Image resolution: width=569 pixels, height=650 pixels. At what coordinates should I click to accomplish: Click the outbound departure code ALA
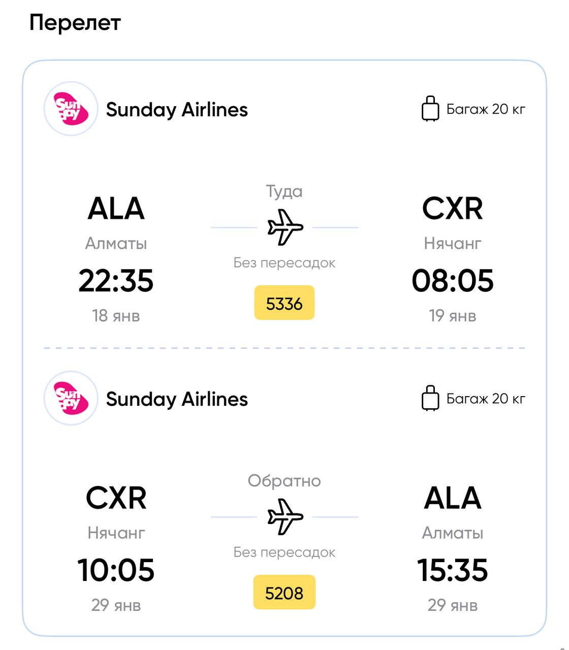[x=116, y=209]
